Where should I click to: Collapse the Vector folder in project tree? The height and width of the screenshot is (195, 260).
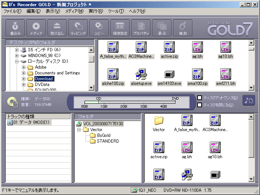point(79,130)
